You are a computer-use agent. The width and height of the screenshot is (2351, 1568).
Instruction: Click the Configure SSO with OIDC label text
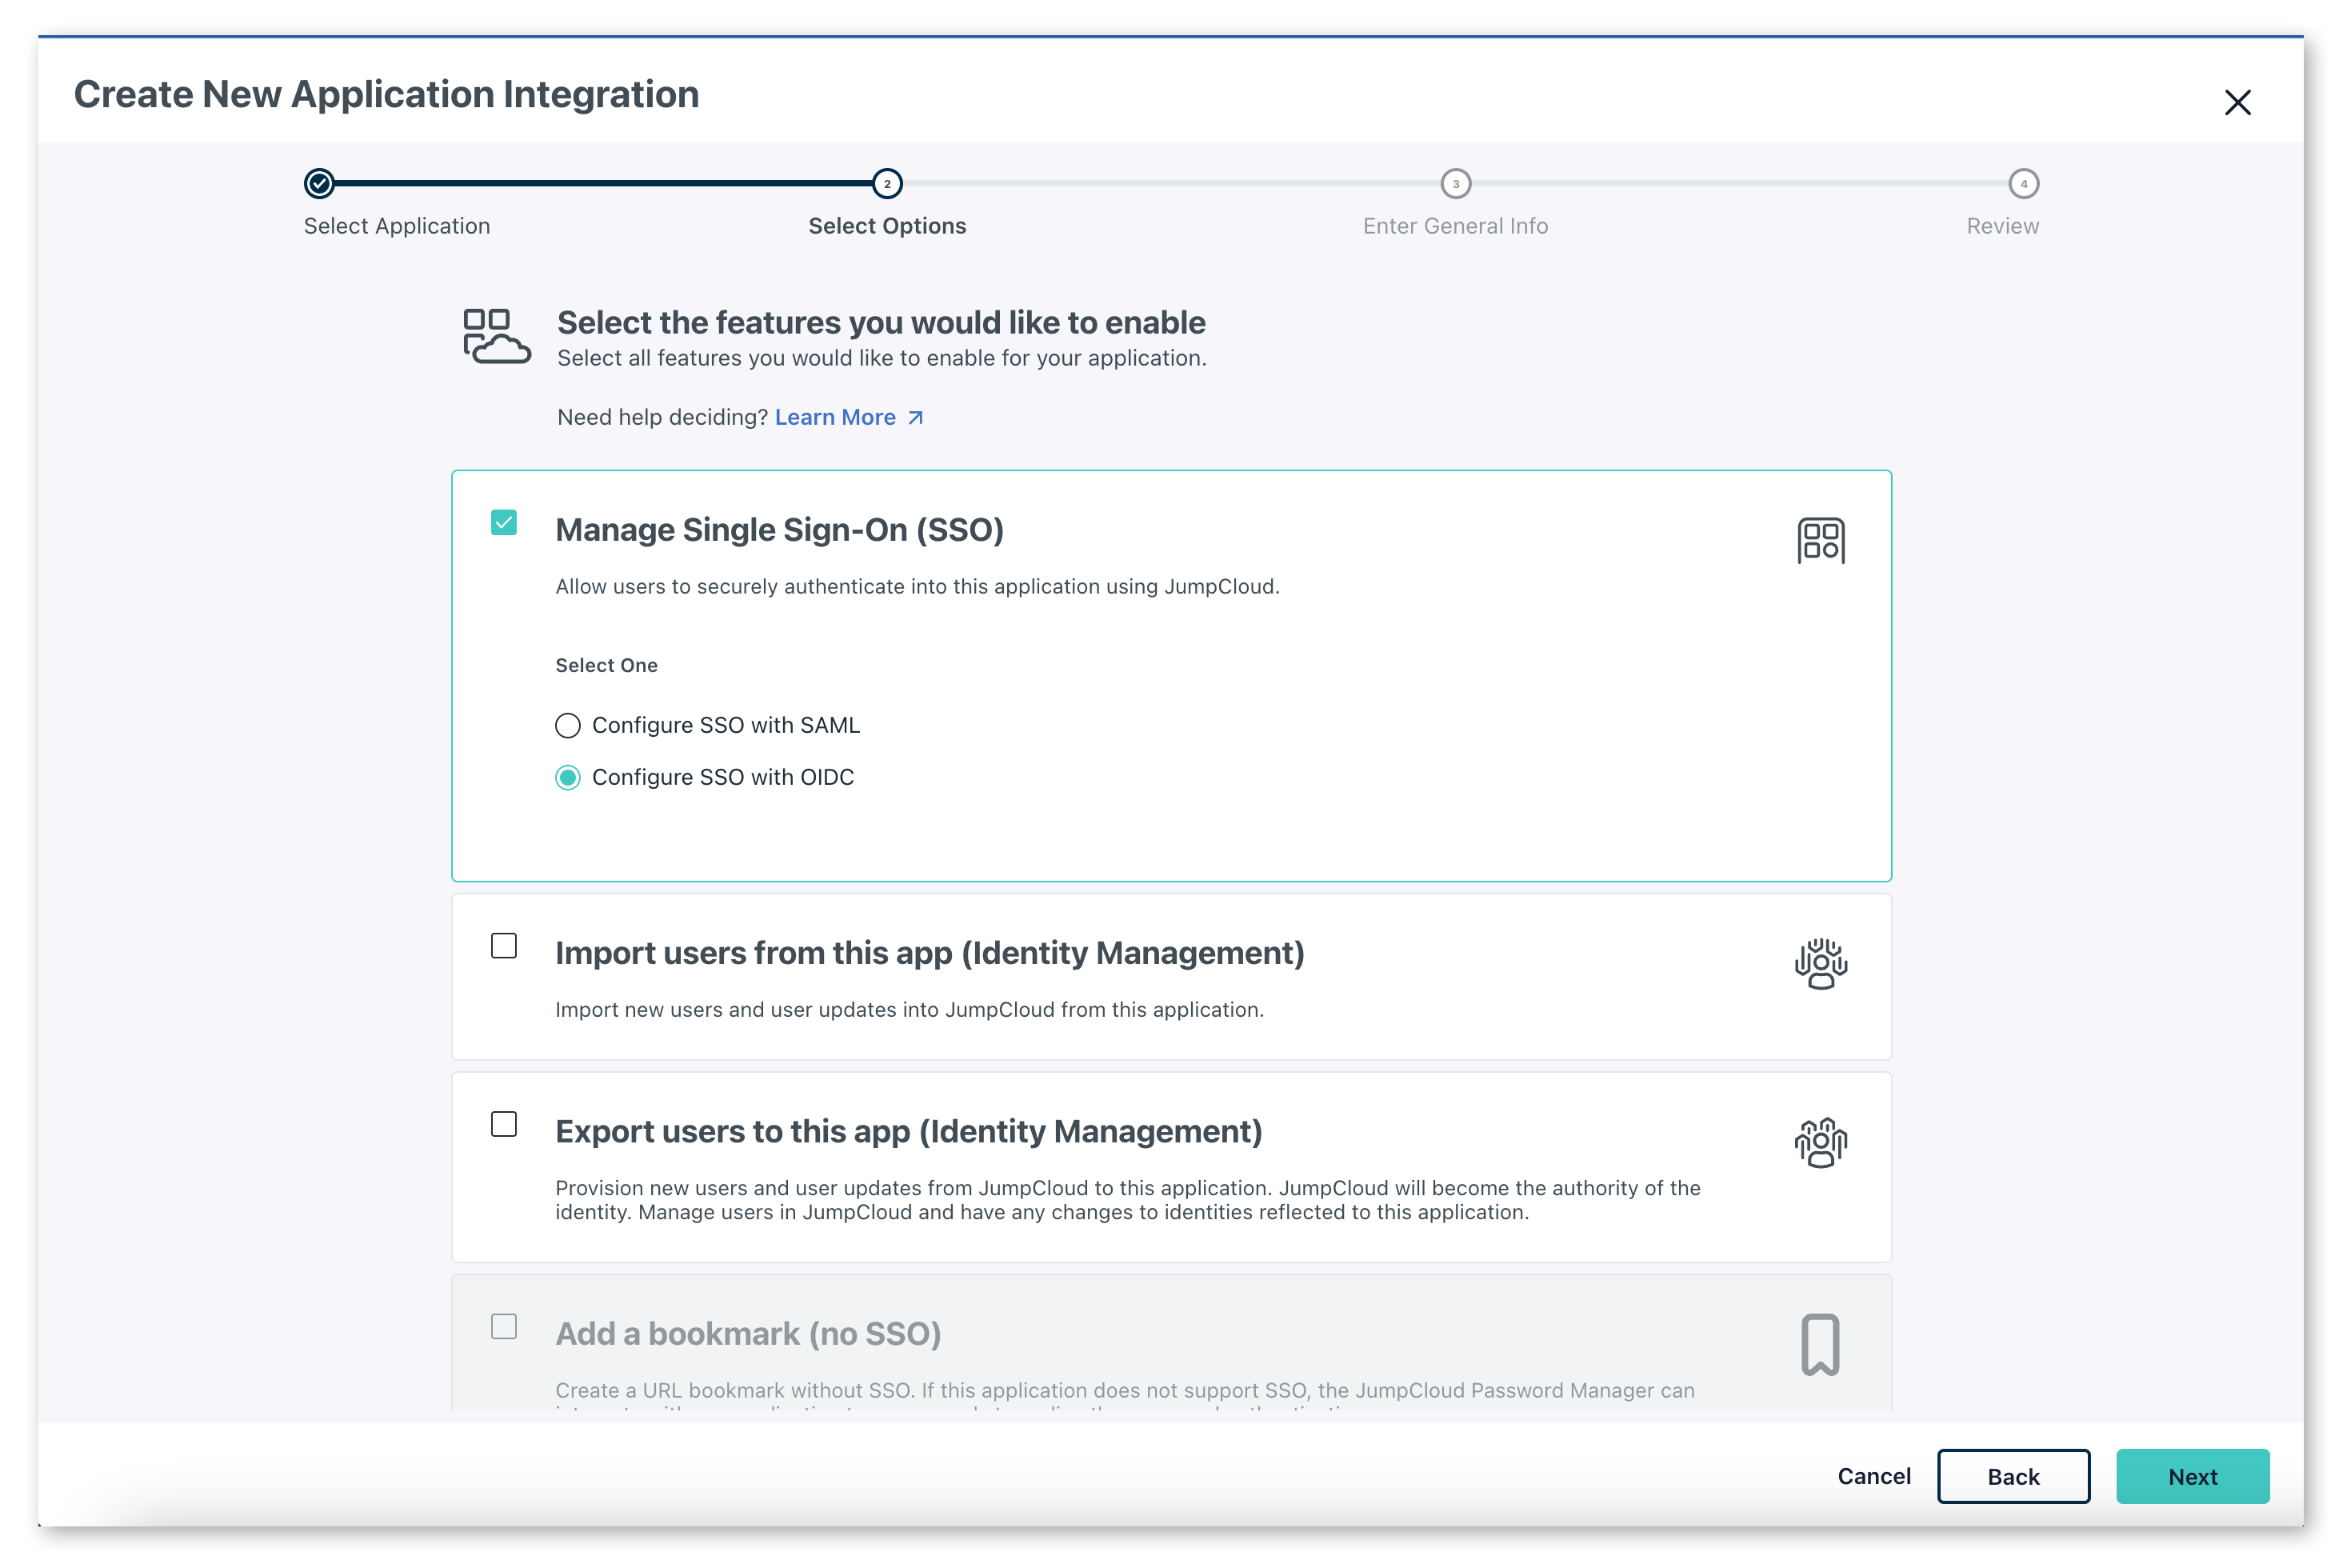point(722,777)
